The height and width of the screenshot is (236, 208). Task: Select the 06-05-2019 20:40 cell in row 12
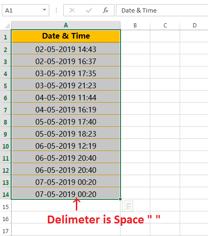click(66, 169)
